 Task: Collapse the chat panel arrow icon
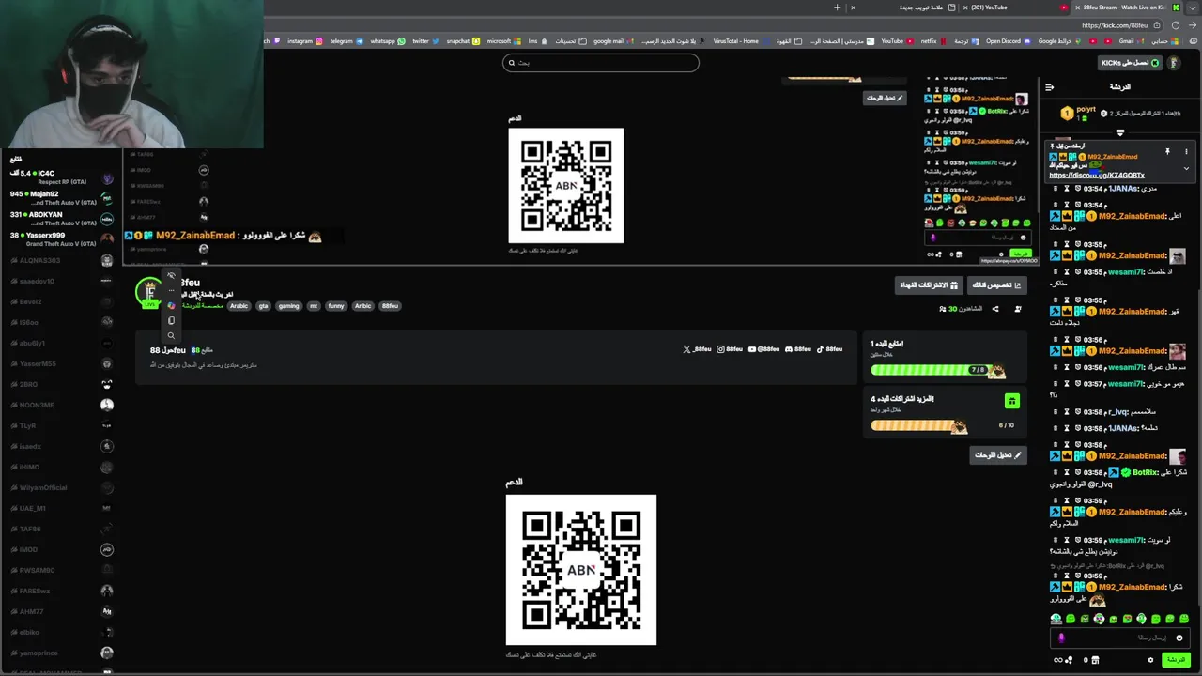click(x=1050, y=87)
